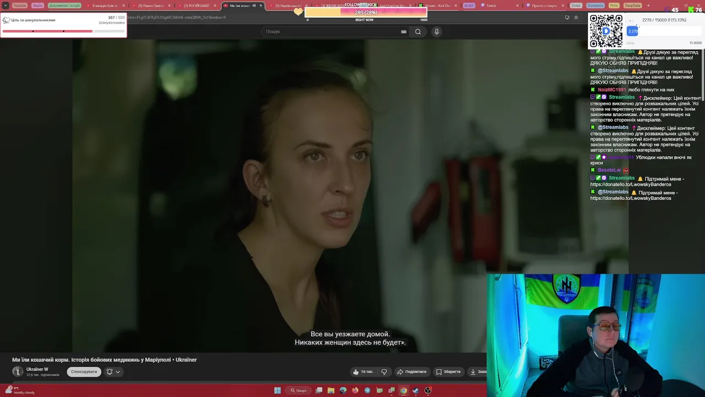Open Task View in the taskbar
The height and width of the screenshot is (397, 705).
pos(319,390)
